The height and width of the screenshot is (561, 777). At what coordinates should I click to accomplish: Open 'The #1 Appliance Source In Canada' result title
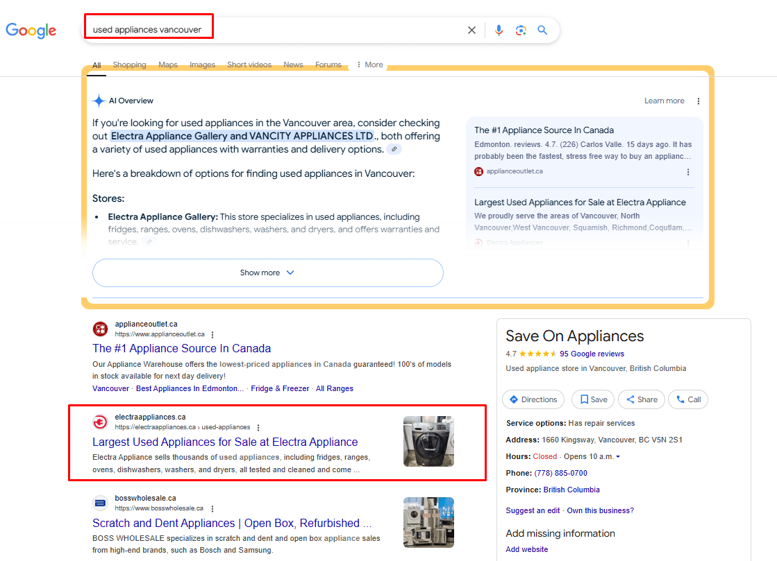[x=181, y=348]
